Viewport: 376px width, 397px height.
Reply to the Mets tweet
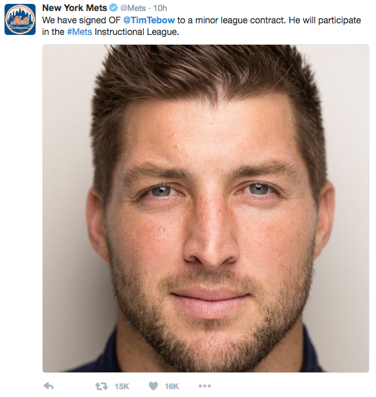pos(49,386)
